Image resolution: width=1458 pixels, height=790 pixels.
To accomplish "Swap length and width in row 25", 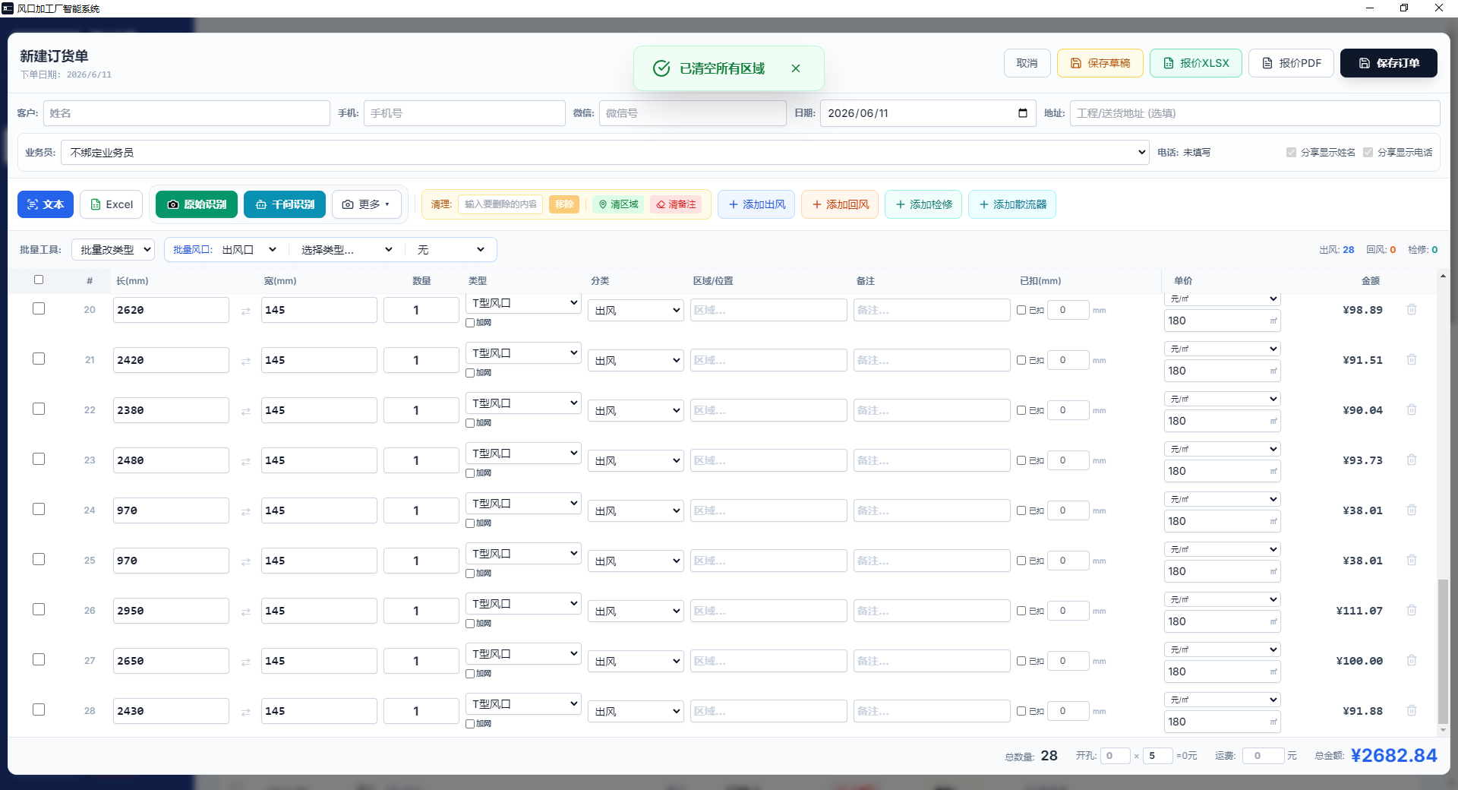I will pyautogui.click(x=245, y=561).
